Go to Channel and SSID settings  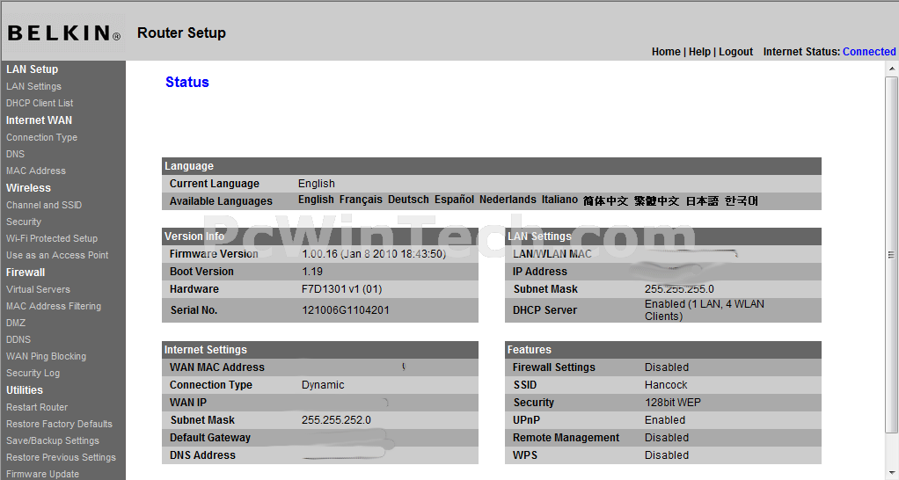44,205
